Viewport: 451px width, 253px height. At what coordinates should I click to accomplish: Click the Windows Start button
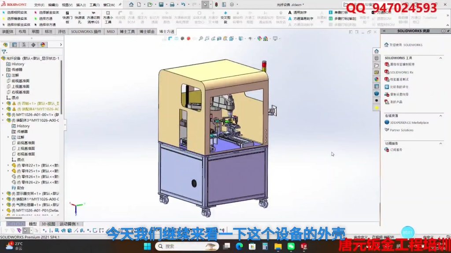pos(147,246)
